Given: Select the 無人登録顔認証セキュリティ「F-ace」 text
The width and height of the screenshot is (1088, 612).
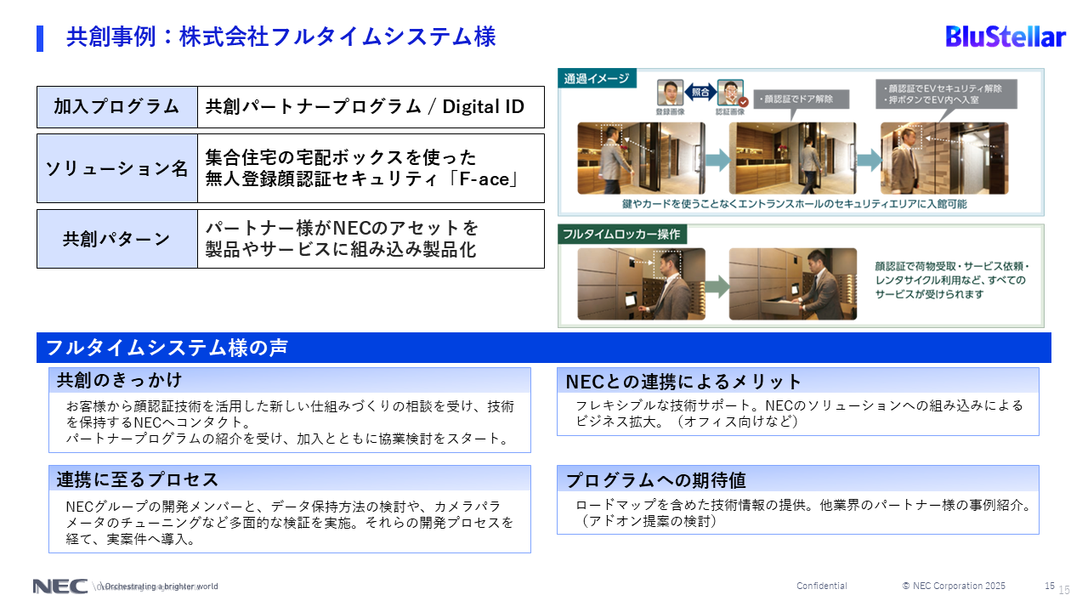Looking at the screenshot, I should 362,180.
